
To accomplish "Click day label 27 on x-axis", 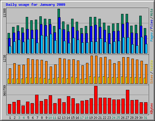I will (127, 118).
